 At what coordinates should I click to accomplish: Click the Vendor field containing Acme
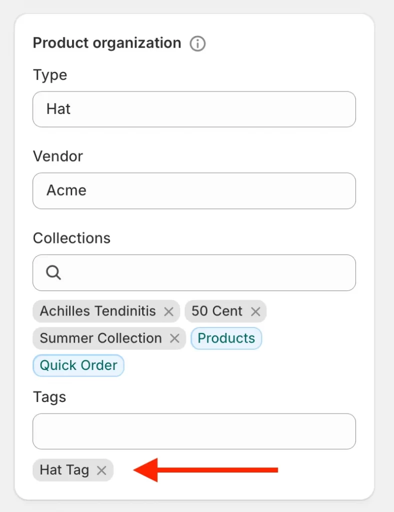pyautogui.click(x=194, y=190)
